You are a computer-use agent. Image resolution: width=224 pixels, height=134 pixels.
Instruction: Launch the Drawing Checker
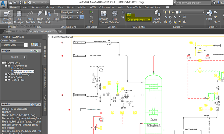[104, 17]
